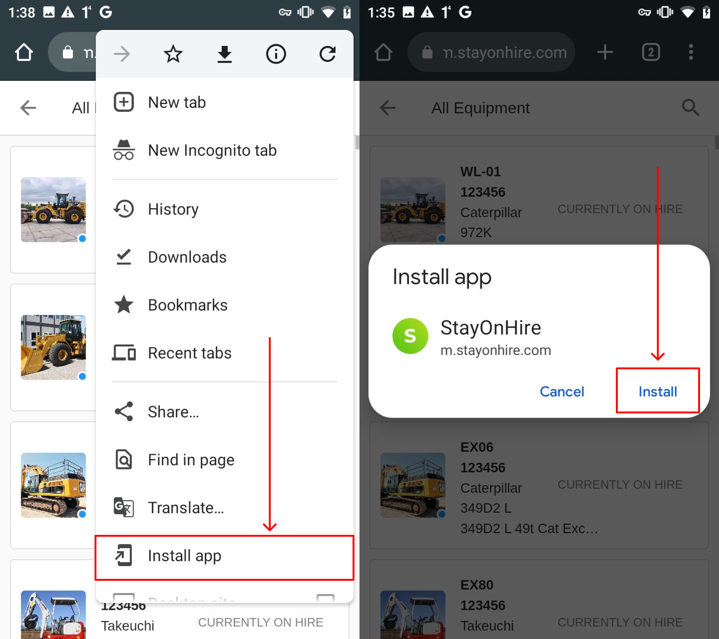This screenshot has height=639, width=719.
Task: Tap the 972K model text
Action: coord(476,233)
